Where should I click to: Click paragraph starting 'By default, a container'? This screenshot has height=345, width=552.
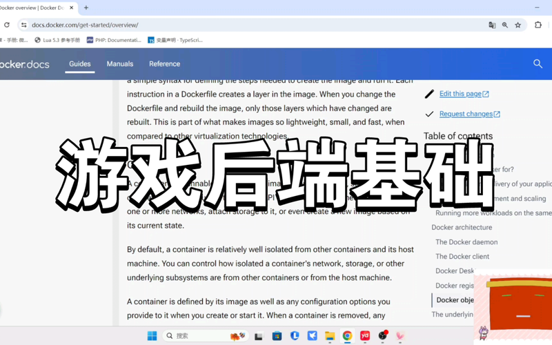[x=270, y=264]
